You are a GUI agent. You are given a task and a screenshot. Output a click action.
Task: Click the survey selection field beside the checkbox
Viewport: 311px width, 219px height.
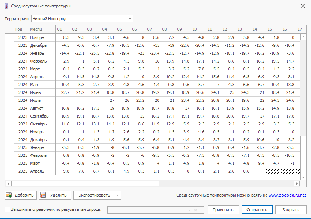[156, 210]
